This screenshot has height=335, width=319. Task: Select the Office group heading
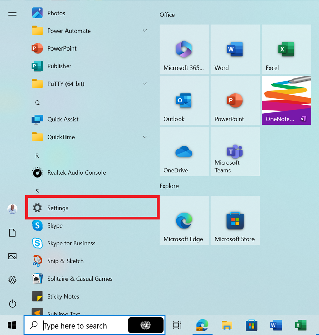(167, 15)
